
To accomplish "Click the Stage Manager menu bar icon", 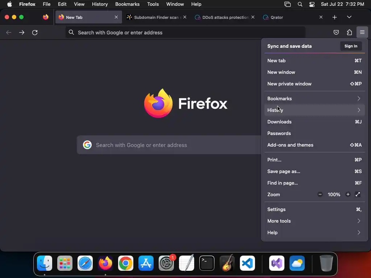I will [x=287, y=4].
